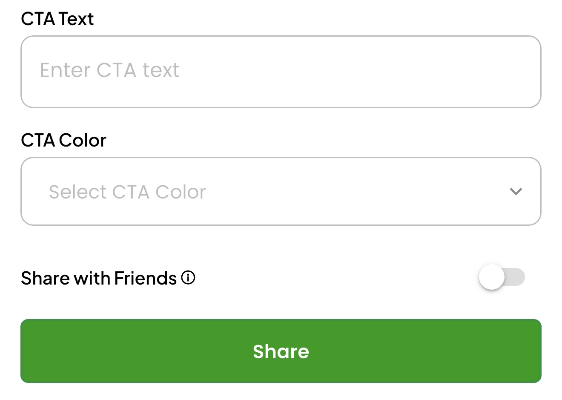
Task: Click the grey track of the Friends switch
Action: coord(516,277)
